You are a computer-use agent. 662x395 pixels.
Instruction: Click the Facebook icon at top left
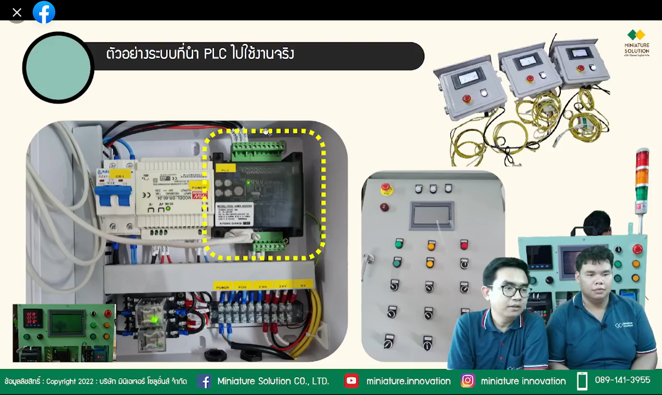(x=44, y=12)
